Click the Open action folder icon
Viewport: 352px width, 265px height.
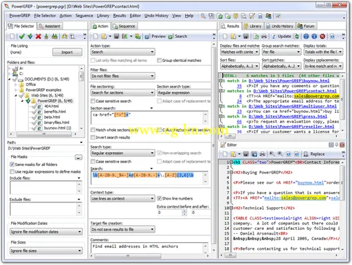(x=104, y=36)
